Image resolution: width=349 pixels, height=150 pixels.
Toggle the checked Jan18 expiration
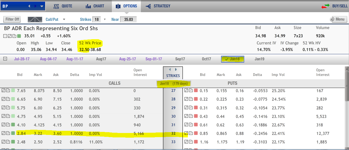click(x=232, y=59)
